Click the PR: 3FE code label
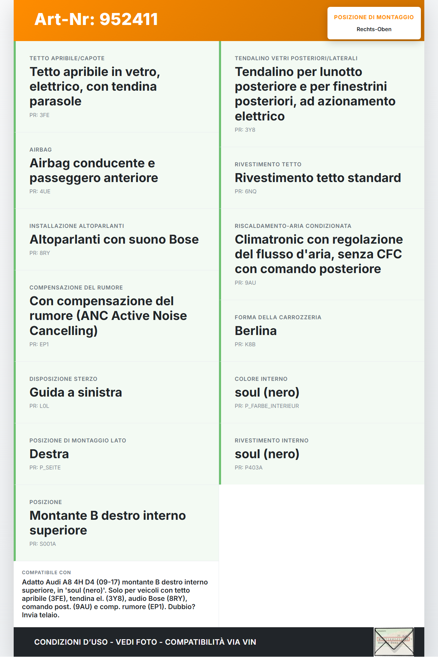 pyautogui.click(x=39, y=115)
